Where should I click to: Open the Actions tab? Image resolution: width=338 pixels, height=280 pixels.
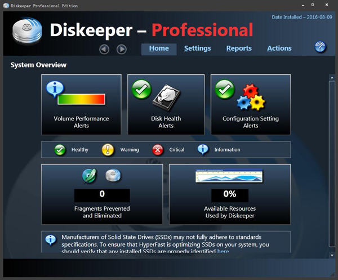(x=279, y=48)
